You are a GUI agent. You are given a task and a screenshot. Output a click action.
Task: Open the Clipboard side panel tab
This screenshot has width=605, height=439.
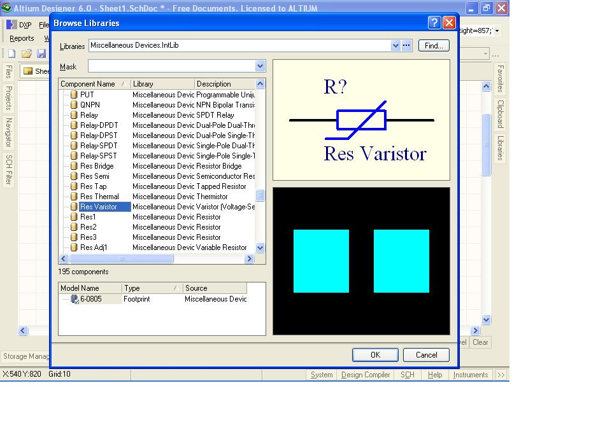coord(500,114)
